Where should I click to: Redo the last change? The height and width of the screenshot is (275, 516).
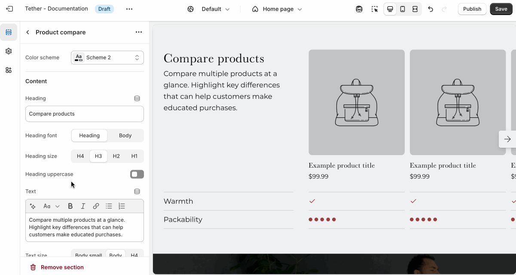point(444,9)
